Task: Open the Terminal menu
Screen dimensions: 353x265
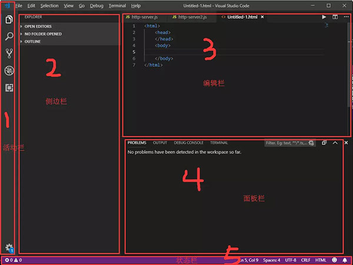Action: tap(117, 5)
